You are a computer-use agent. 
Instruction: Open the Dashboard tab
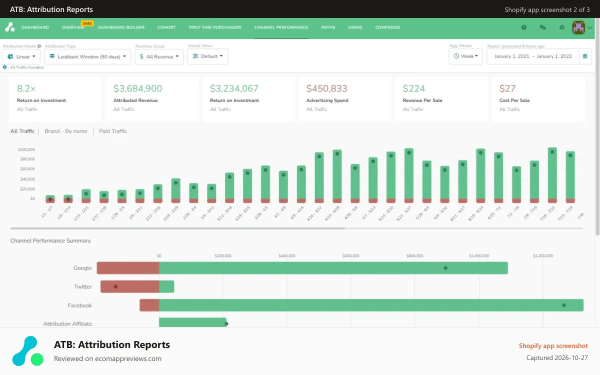click(35, 27)
